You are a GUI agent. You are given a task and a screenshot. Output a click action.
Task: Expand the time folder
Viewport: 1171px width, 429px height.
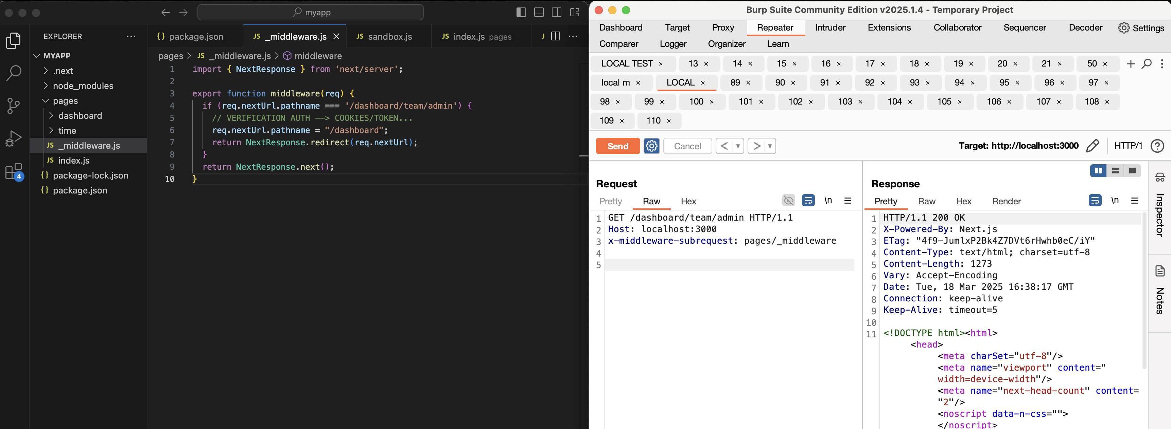[88, 131]
